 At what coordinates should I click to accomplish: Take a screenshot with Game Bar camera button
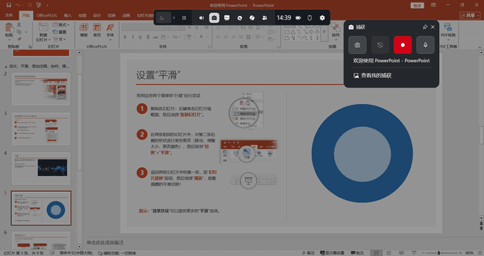point(357,45)
